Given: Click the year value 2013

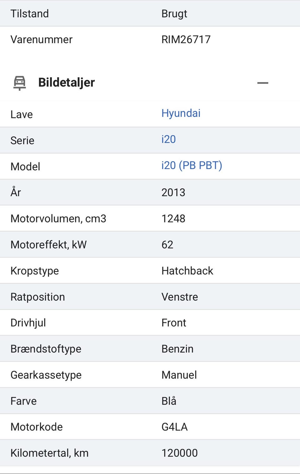Looking at the screenshot, I should click(173, 192).
